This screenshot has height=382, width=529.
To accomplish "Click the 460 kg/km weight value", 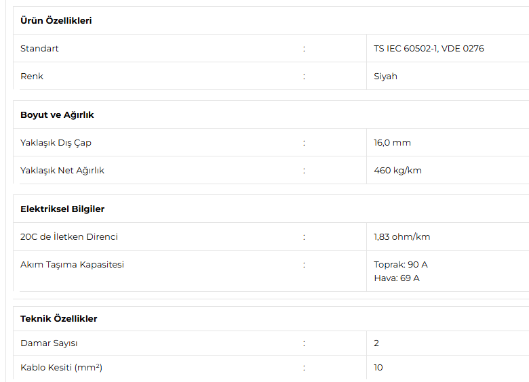I will coord(397,171).
